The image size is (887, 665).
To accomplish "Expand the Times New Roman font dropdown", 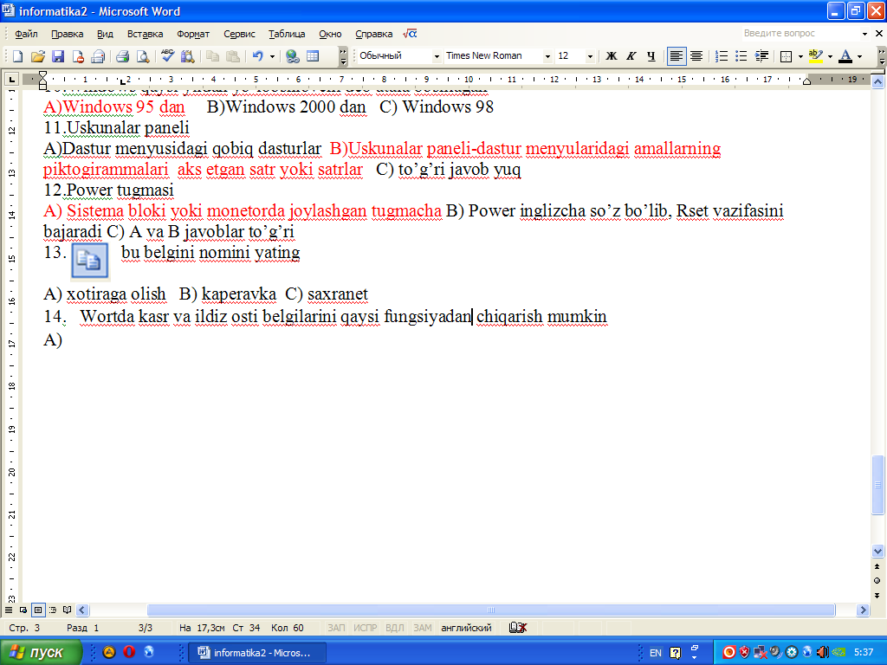I will 547,56.
